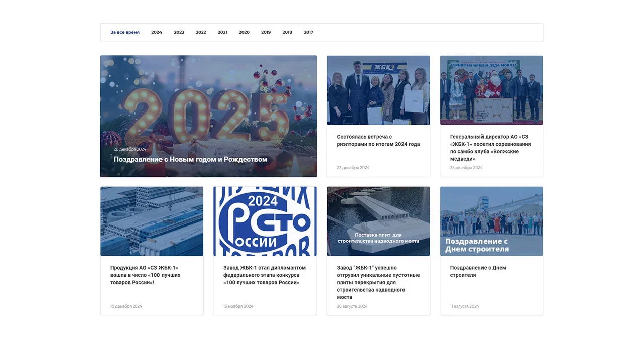Click the date "11 августа 2024"
The image size is (644, 339).
pyautogui.click(x=464, y=306)
